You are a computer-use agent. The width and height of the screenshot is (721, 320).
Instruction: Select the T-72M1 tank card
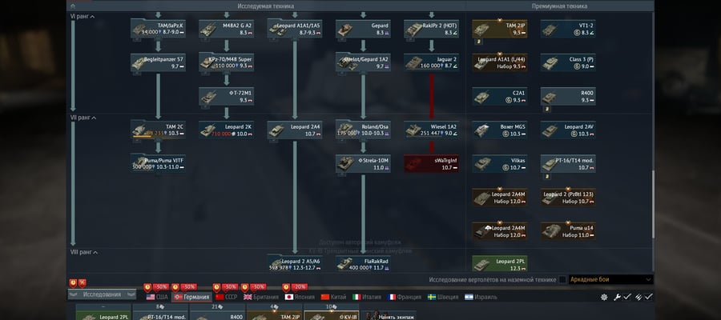(x=226, y=96)
